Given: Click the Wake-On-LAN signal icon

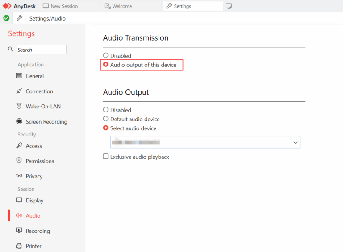Looking at the screenshot, I should tap(19, 106).
